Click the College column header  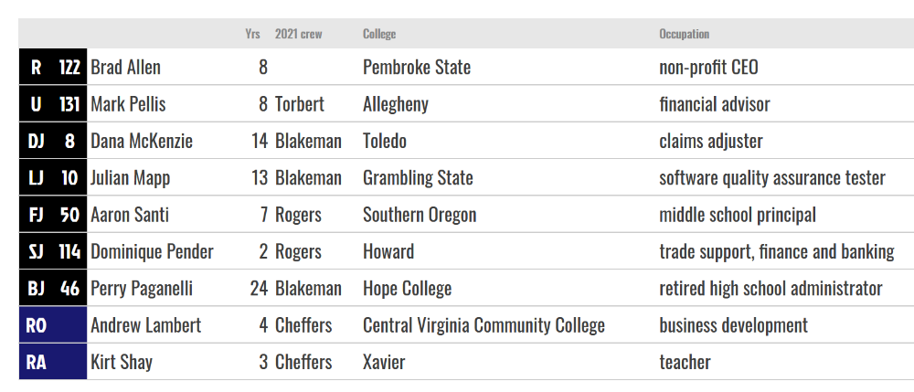(x=379, y=34)
